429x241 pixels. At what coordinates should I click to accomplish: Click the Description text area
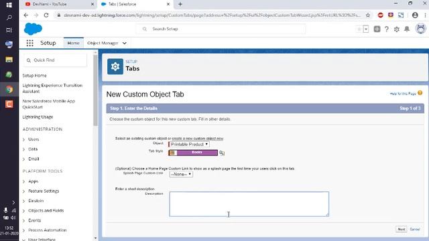pos(249,204)
